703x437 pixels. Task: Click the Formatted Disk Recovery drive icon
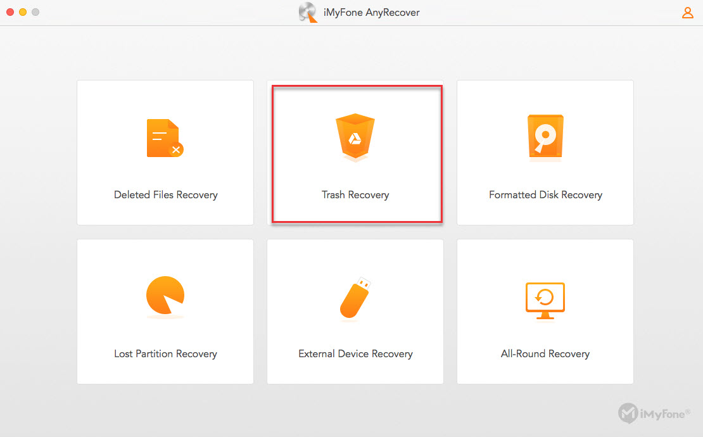[x=545, y=137]
